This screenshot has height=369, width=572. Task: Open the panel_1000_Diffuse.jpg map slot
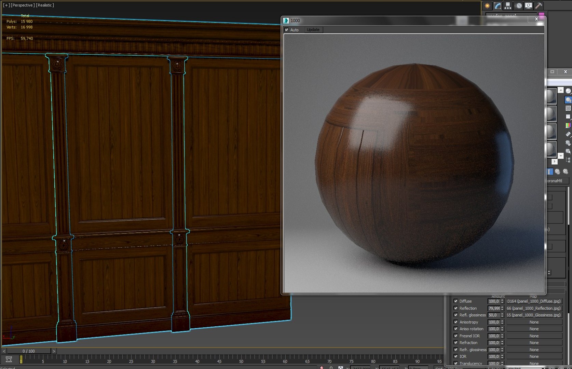point(534,301)
